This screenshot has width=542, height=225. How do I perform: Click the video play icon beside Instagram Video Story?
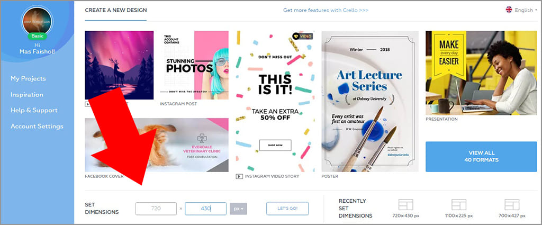pyautogui.click(x=239, y=176)
